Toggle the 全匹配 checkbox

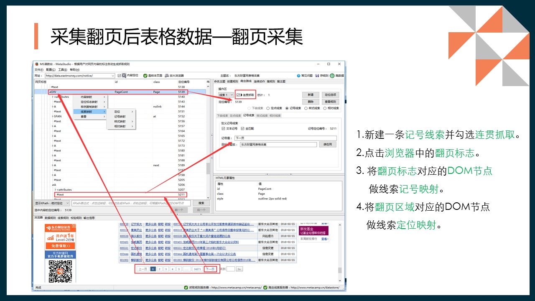[242, 129]
